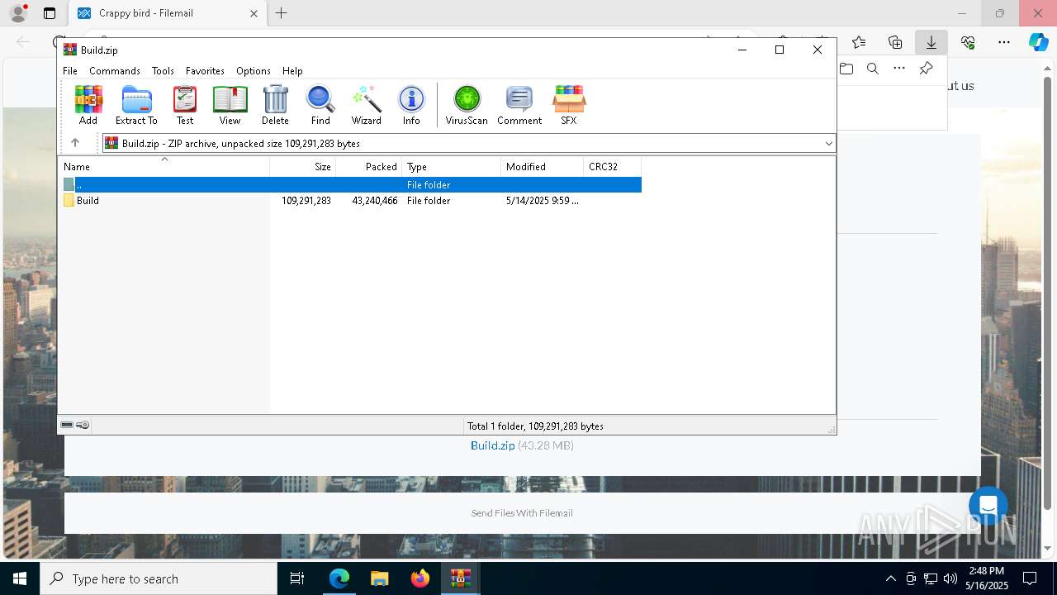
Task: Click the Add toolbar icon in WinRAR
Action: [x=88, y=105]
